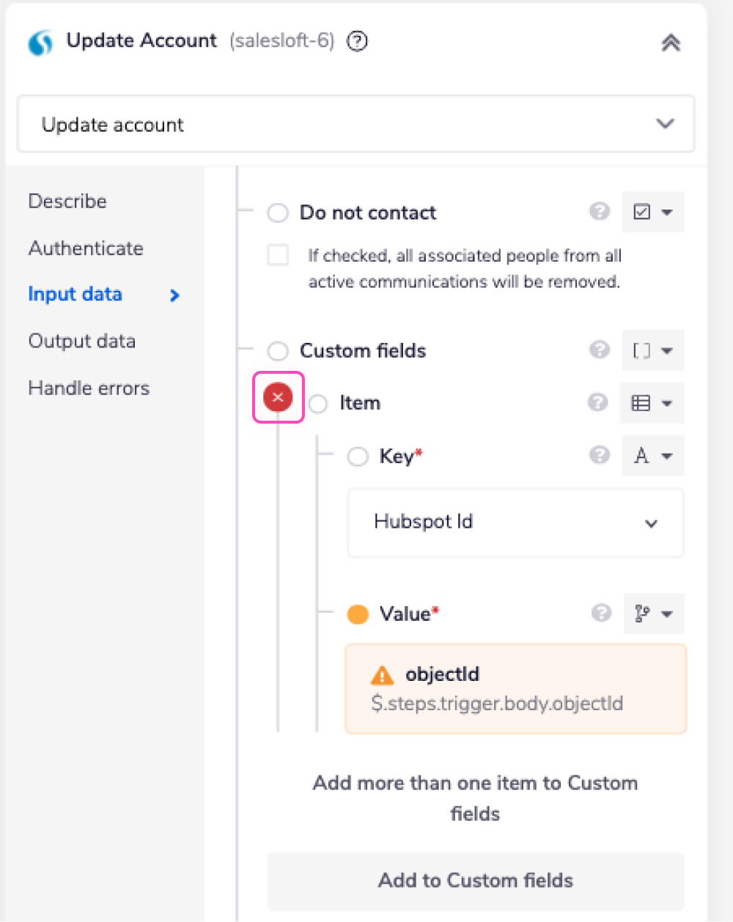Click help icon for Value field
The width and height of the screenshot is (733, 922).
point(601,613)
